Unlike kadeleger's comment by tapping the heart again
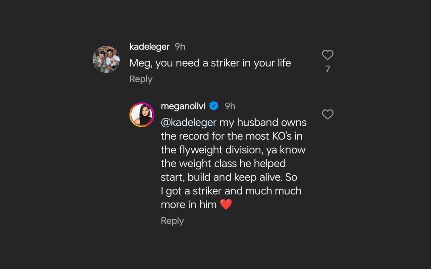Image resolution: width=431 pixels, height=269 pixels. [328, 55]
